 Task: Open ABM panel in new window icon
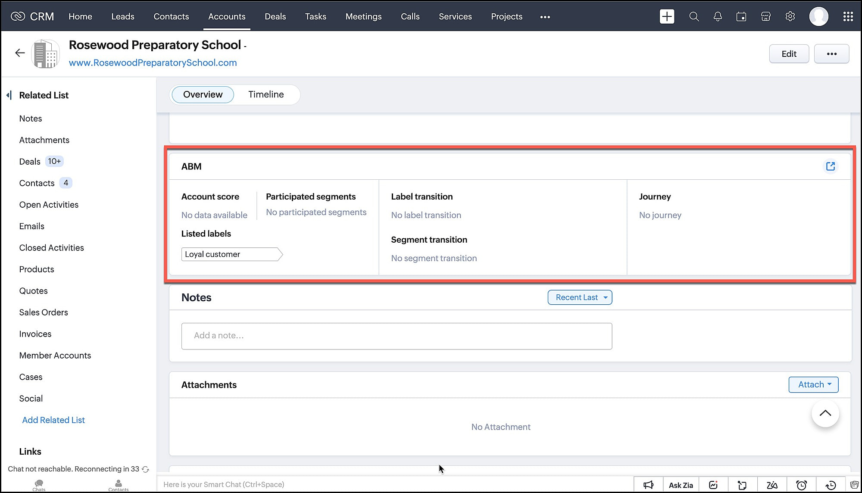pos(831,166)
